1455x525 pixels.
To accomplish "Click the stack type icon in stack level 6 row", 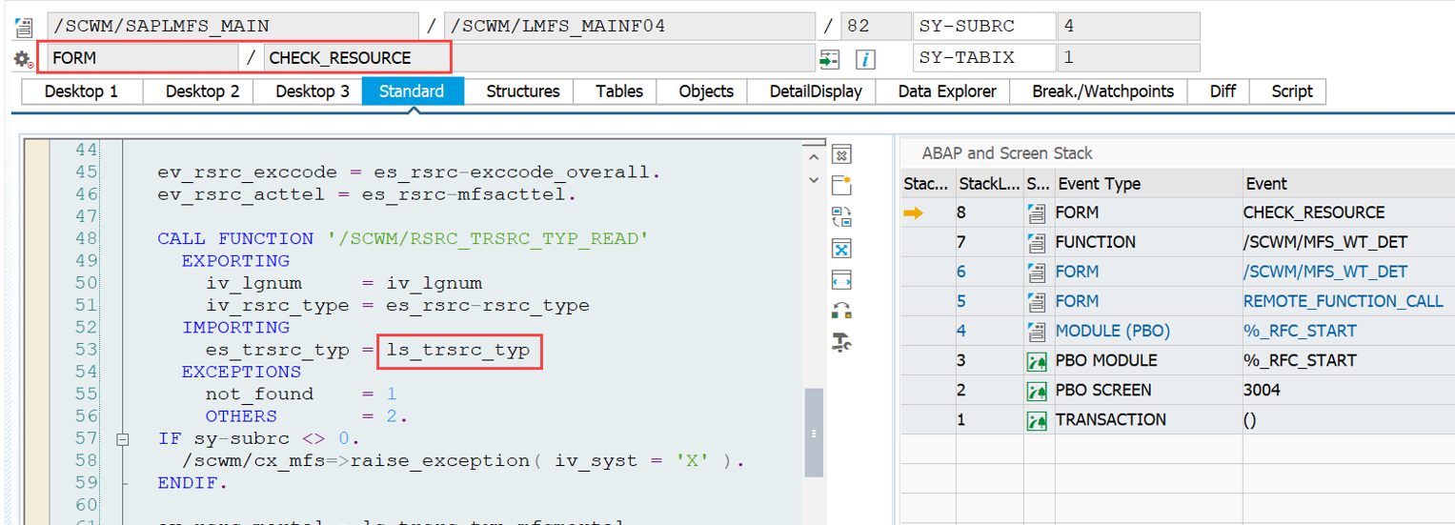I will pos(1037,272).
